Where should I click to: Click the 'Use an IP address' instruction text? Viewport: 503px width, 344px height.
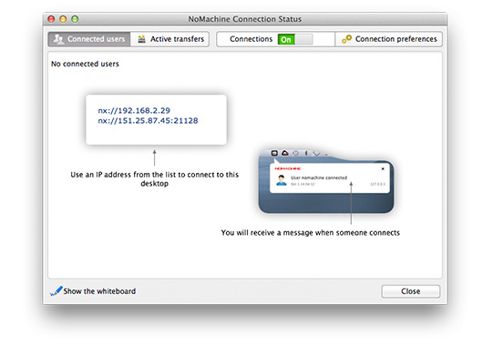[155, 179]
